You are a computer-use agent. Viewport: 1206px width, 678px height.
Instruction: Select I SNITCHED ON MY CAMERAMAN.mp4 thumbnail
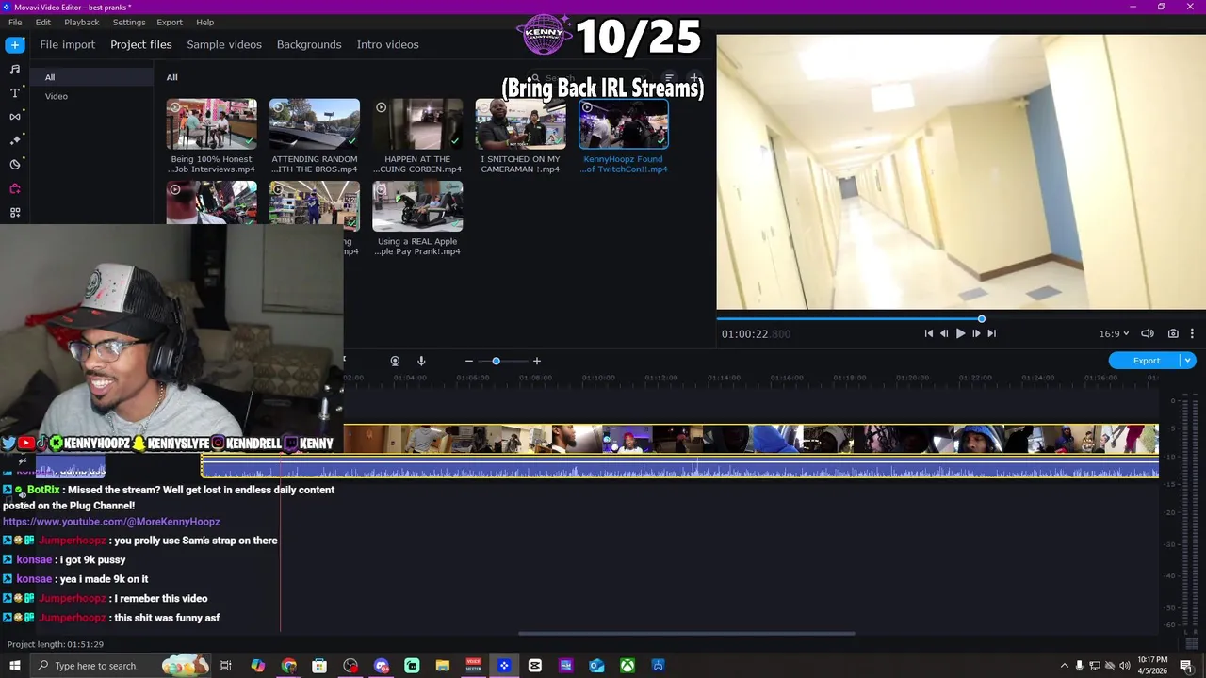(x=520, y=124)
